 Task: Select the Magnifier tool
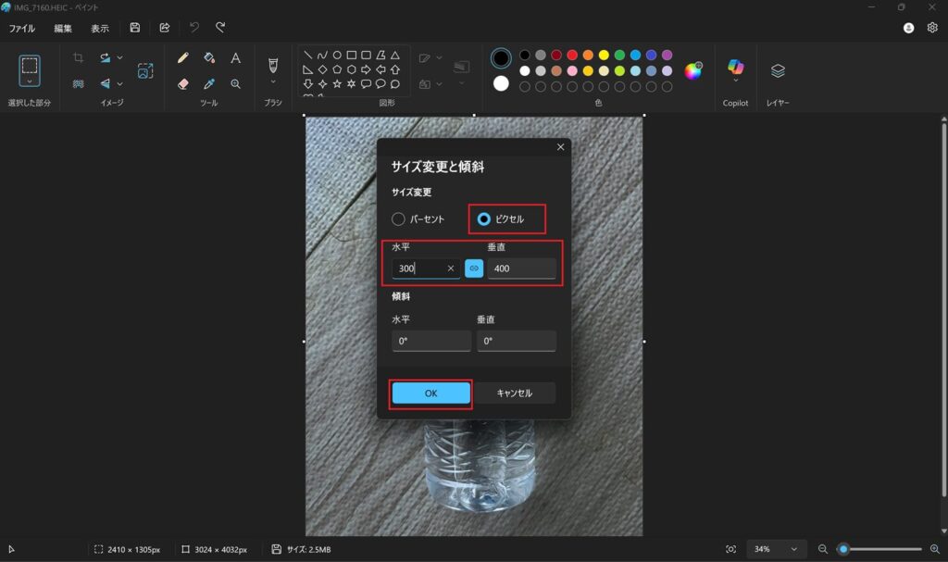(x=236, y=84)
